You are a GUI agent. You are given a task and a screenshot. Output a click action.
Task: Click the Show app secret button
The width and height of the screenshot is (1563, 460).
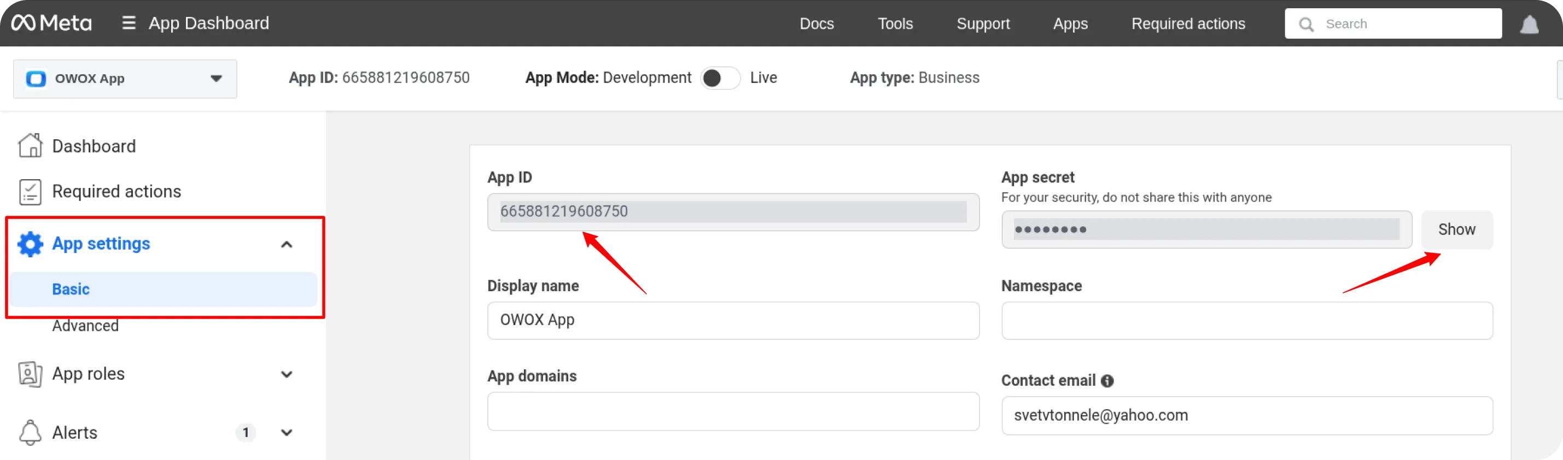click(x=1456, y=229)
